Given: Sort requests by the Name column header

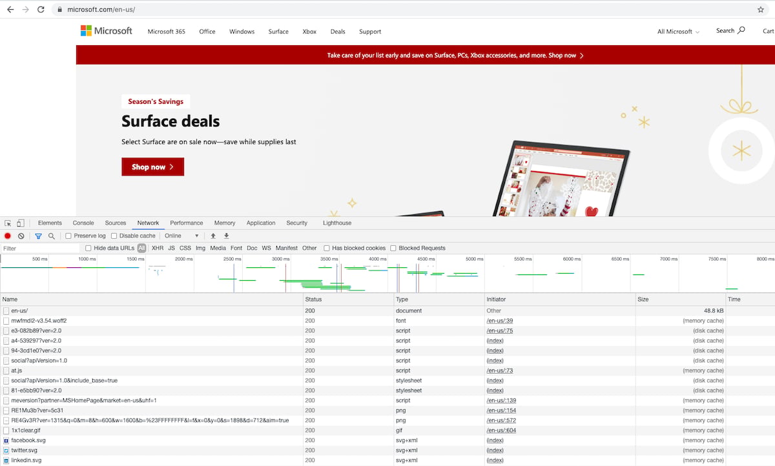Looking at the screenshot, I should (x=152, y=299).
